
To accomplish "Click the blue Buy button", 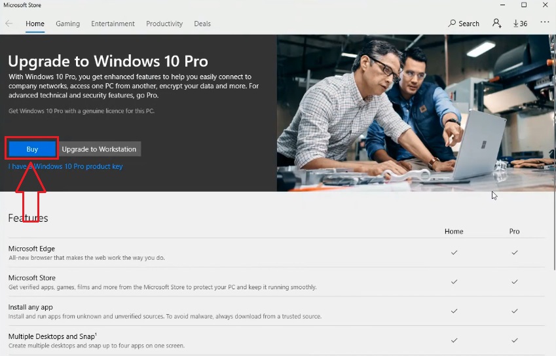I will (32, 149).
